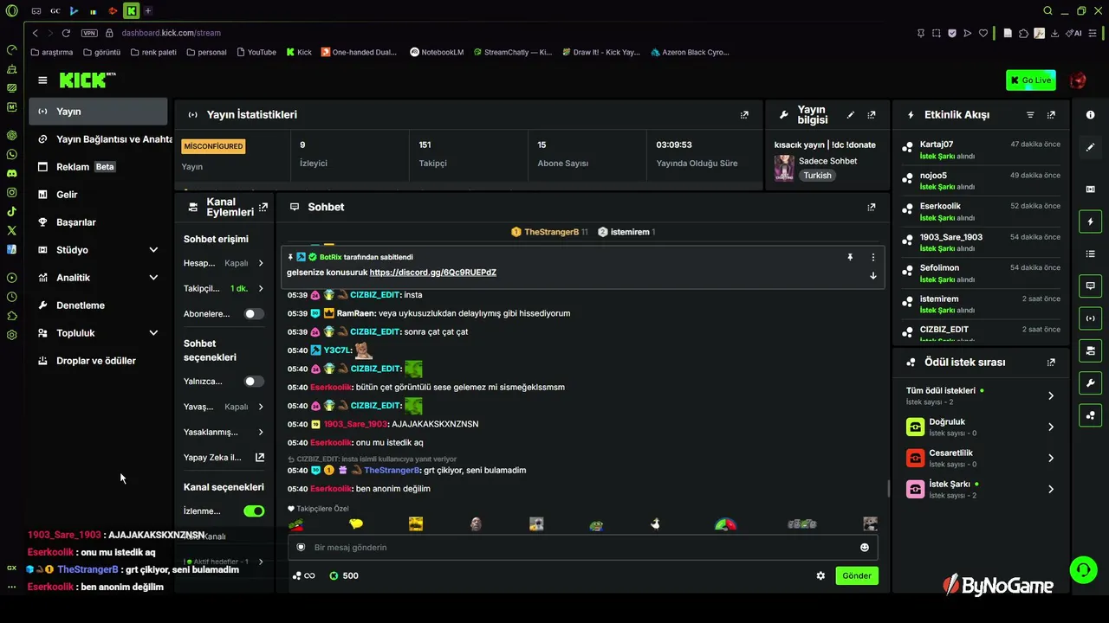Open the profile avatar in the header

tap(1078, 80)
